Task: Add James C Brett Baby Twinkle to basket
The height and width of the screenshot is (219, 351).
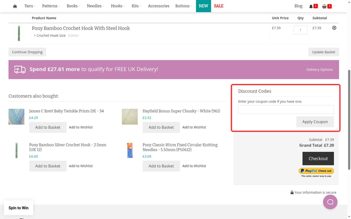Action: (48, 127)
